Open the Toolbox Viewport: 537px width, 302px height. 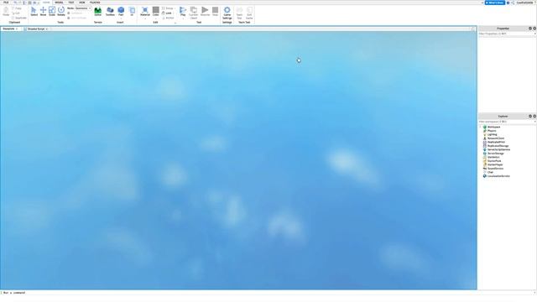point(110,11)
